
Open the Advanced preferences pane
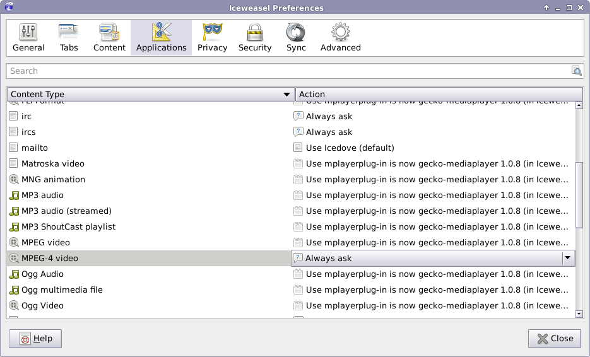[x=341, y=38]
